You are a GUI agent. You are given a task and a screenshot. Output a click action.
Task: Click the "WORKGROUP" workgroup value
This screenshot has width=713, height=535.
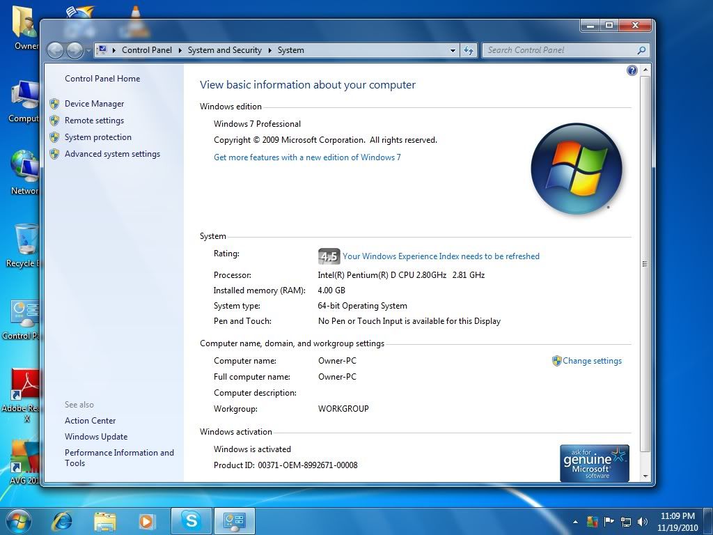point(343,408)
